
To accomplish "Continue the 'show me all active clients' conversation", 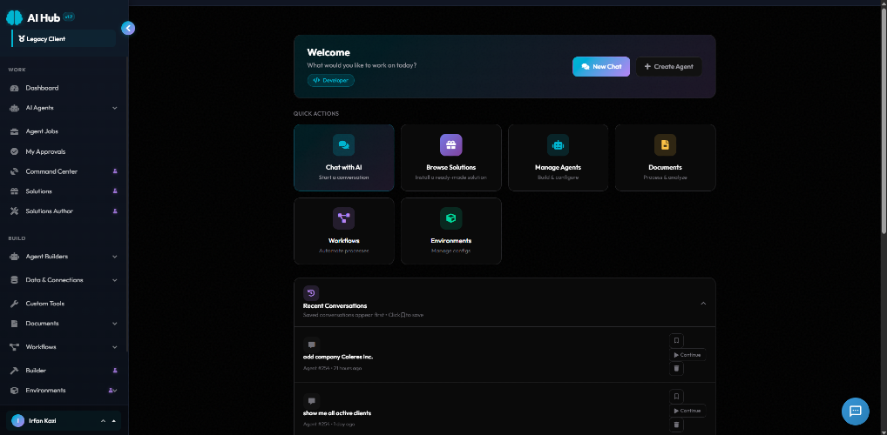I will [x=687, y=411].
